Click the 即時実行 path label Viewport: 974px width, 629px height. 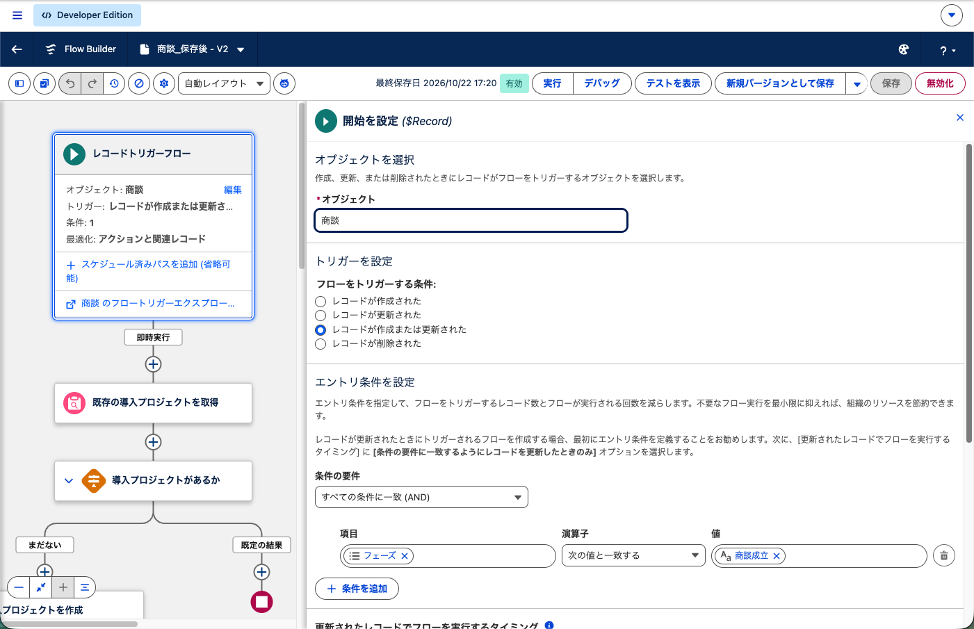pos(153,337)
